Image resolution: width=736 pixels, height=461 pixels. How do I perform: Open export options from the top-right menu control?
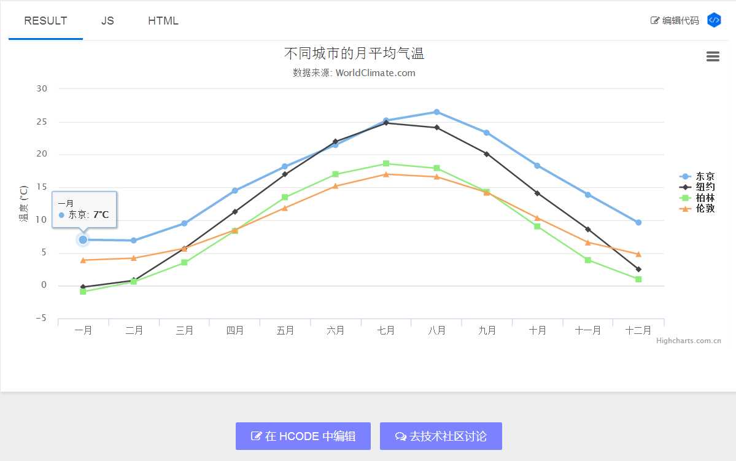pyautogui.click(x=713, y=56)
